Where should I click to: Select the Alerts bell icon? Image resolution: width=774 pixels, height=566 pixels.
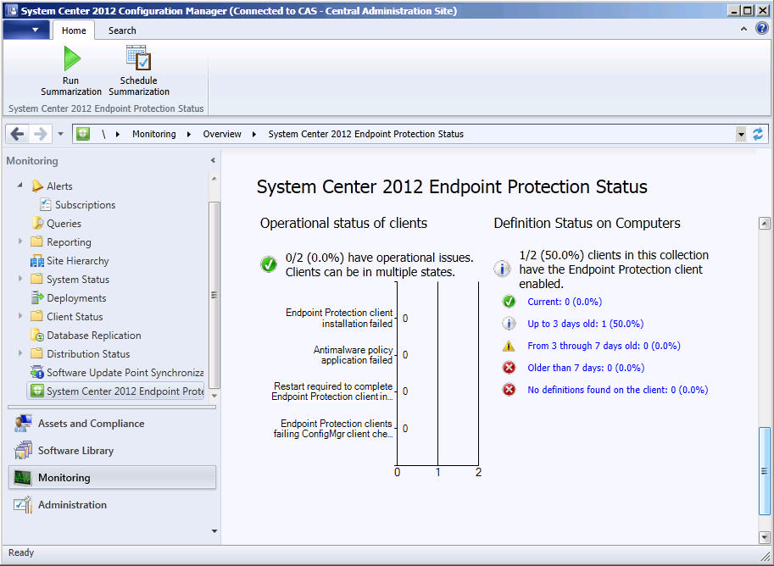coord(37,186)
